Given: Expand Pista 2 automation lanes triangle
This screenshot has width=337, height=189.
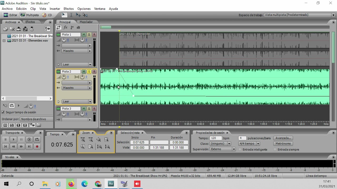Looking at the screenshot, I should 58,102.
